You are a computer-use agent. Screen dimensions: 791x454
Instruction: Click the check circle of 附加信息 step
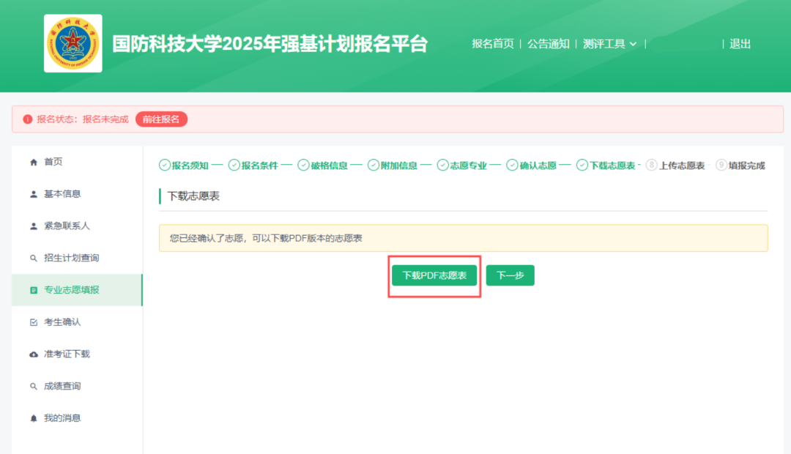(374, 165)
